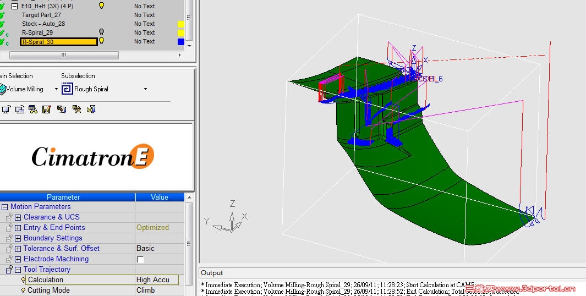Expand the Clearance & UCS group
Viewport: 586px width, 296px height.
point(18,217)
